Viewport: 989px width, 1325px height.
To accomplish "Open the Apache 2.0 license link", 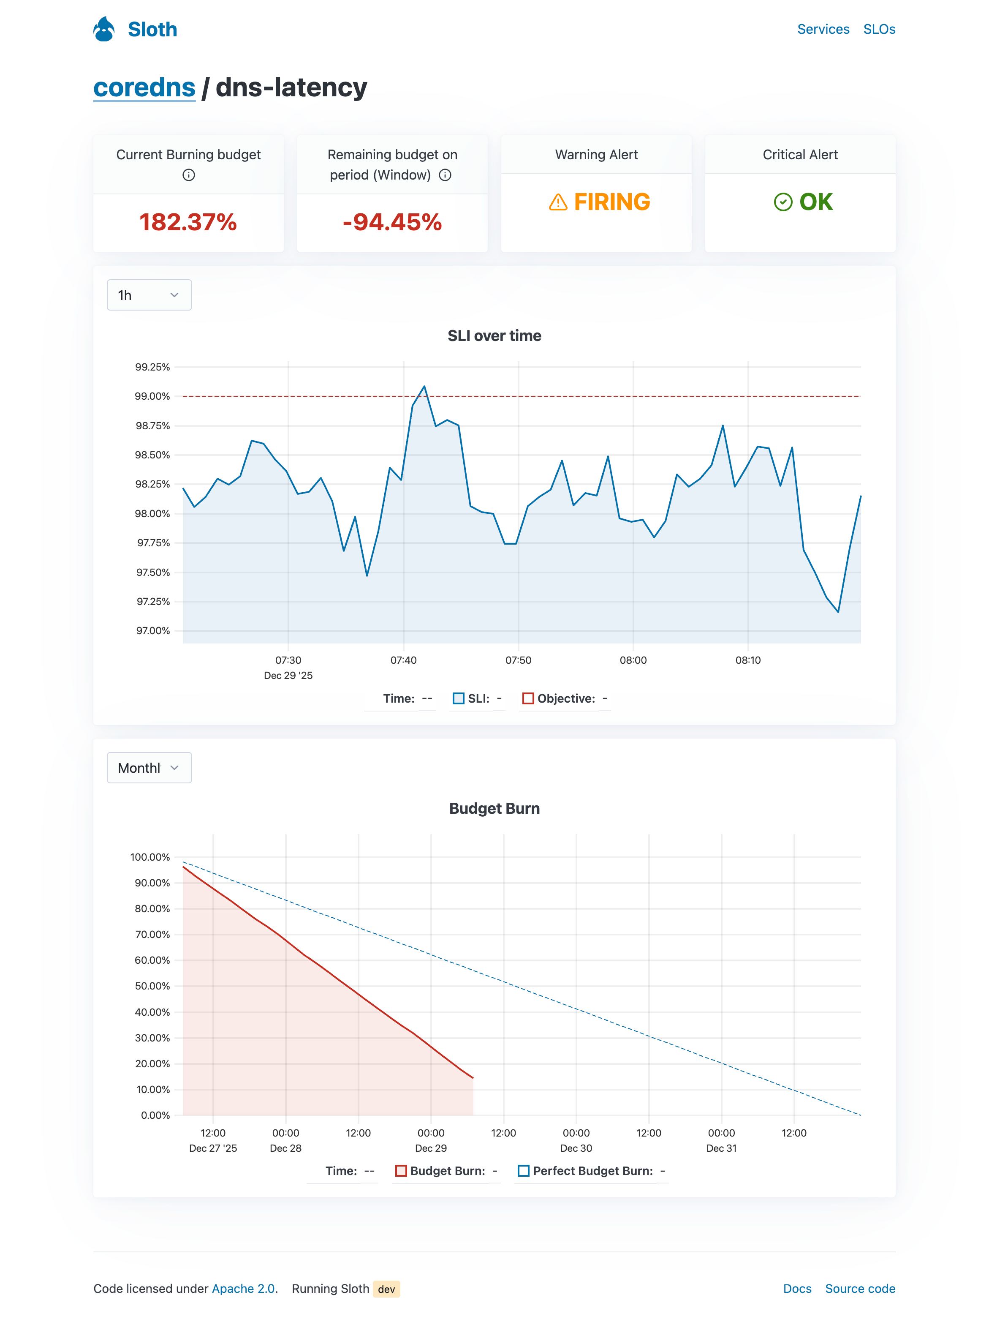I will pyautogui.click(x=243, y=1289).
